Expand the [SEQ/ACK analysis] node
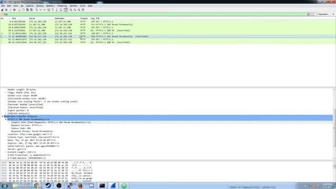This screenshot has height=189, width=336. pos(6,113)
